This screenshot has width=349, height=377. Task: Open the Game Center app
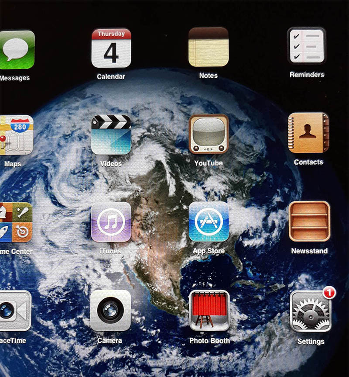click(x=16, y=222)
